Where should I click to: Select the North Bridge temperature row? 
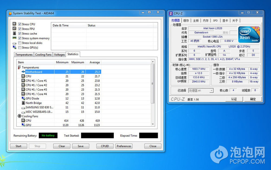pos(59,103)
